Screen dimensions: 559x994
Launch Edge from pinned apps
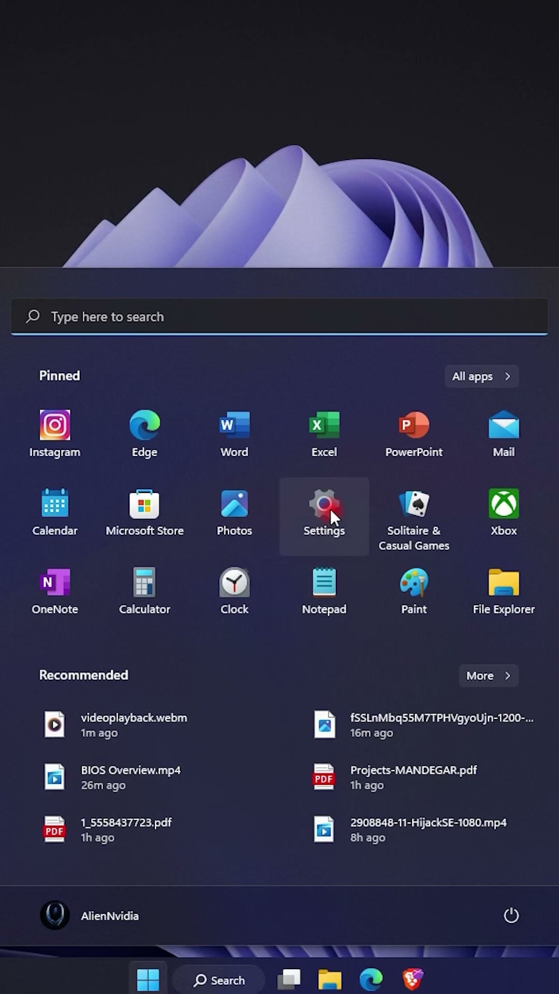144,434
